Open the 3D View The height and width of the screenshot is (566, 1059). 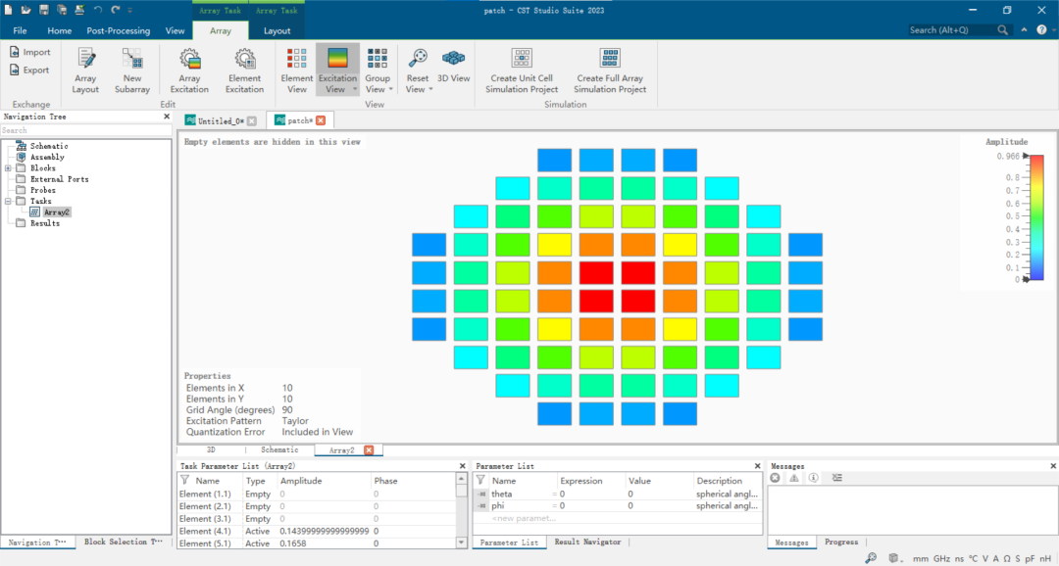click(454, 66)
